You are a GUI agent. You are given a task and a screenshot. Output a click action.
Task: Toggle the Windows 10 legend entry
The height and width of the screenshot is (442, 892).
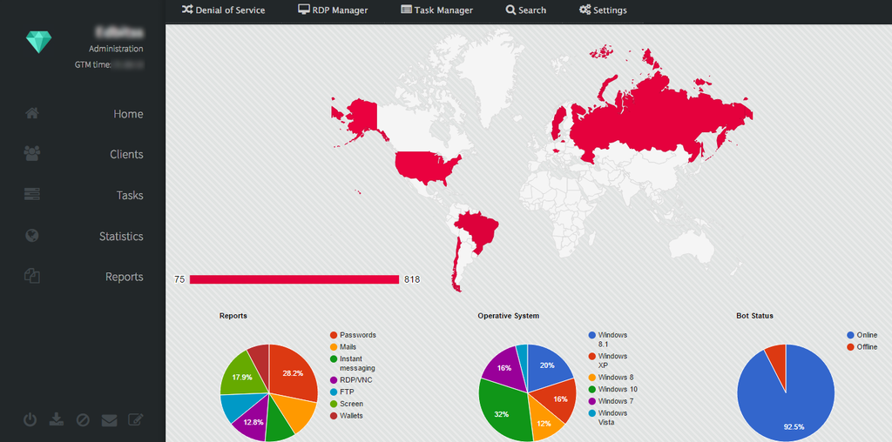[612, 389]
